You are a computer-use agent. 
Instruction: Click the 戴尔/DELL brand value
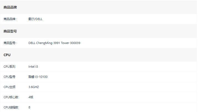tap(35, 19)
